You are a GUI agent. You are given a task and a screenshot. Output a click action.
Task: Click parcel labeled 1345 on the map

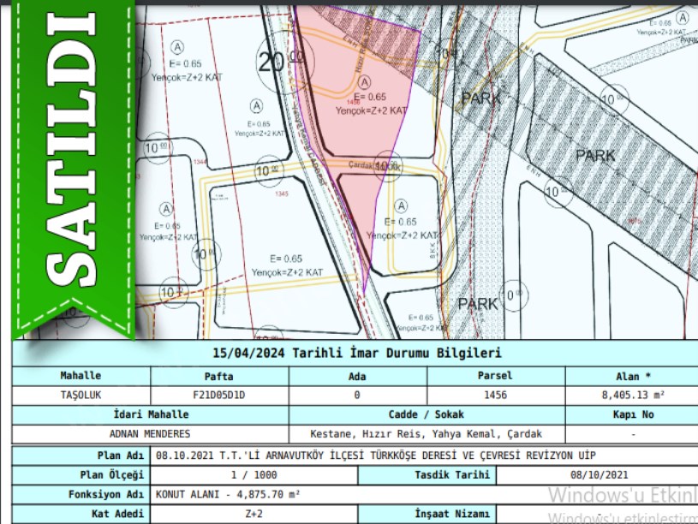(281, 194)
